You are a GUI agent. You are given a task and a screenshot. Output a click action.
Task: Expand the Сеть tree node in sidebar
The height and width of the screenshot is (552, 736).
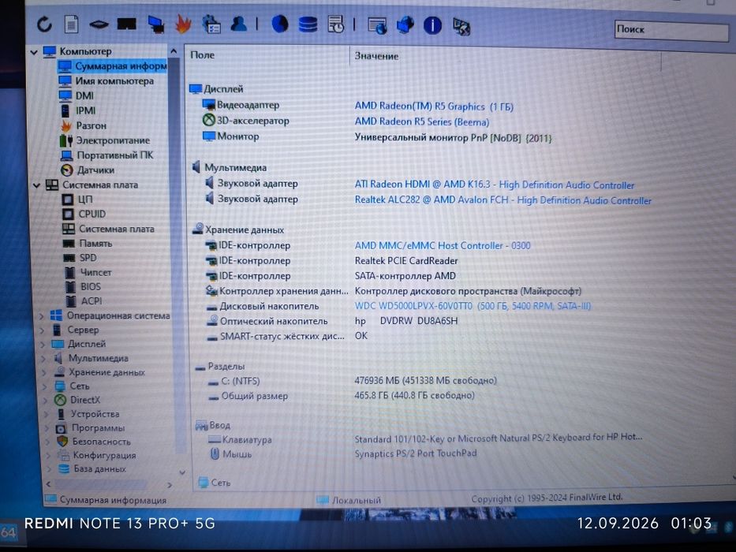pyautogui.click(x=45, y=386)
